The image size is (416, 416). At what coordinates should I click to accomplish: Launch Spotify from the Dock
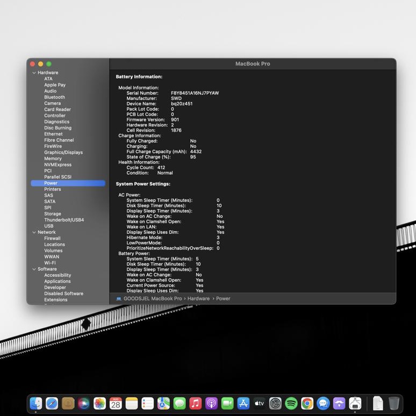click(291, 404)
